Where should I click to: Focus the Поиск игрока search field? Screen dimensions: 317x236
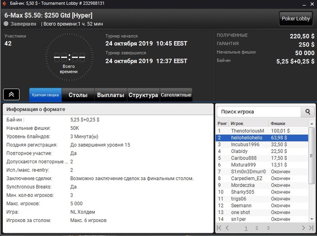point(259,112)
